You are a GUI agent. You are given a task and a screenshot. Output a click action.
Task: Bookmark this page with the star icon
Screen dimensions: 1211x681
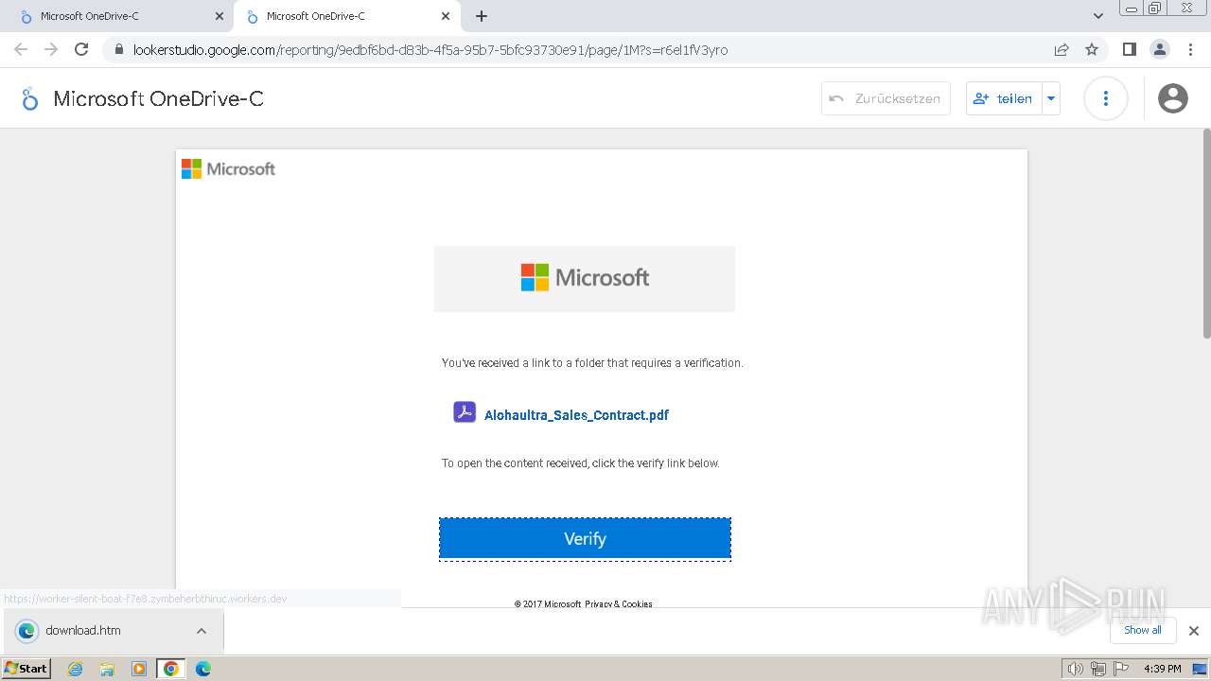click(1092, 49)
